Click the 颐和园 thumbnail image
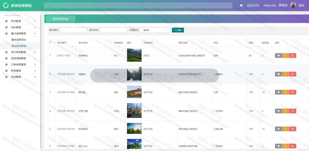309x151 pixels. pyautogui.click(x=134, y=92)
